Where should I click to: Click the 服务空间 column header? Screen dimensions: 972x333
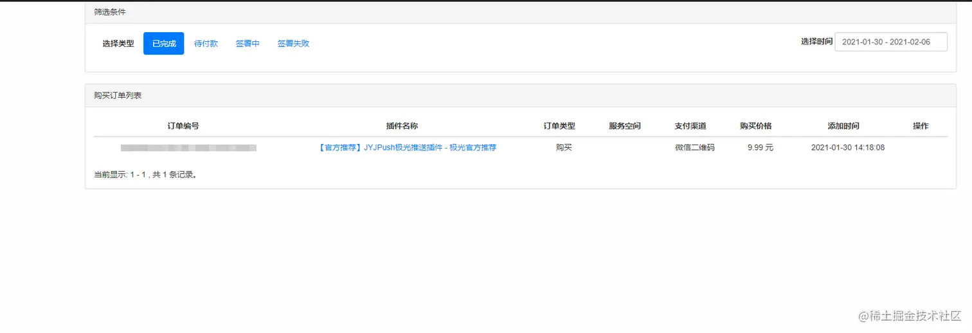[x=625, y=126]
